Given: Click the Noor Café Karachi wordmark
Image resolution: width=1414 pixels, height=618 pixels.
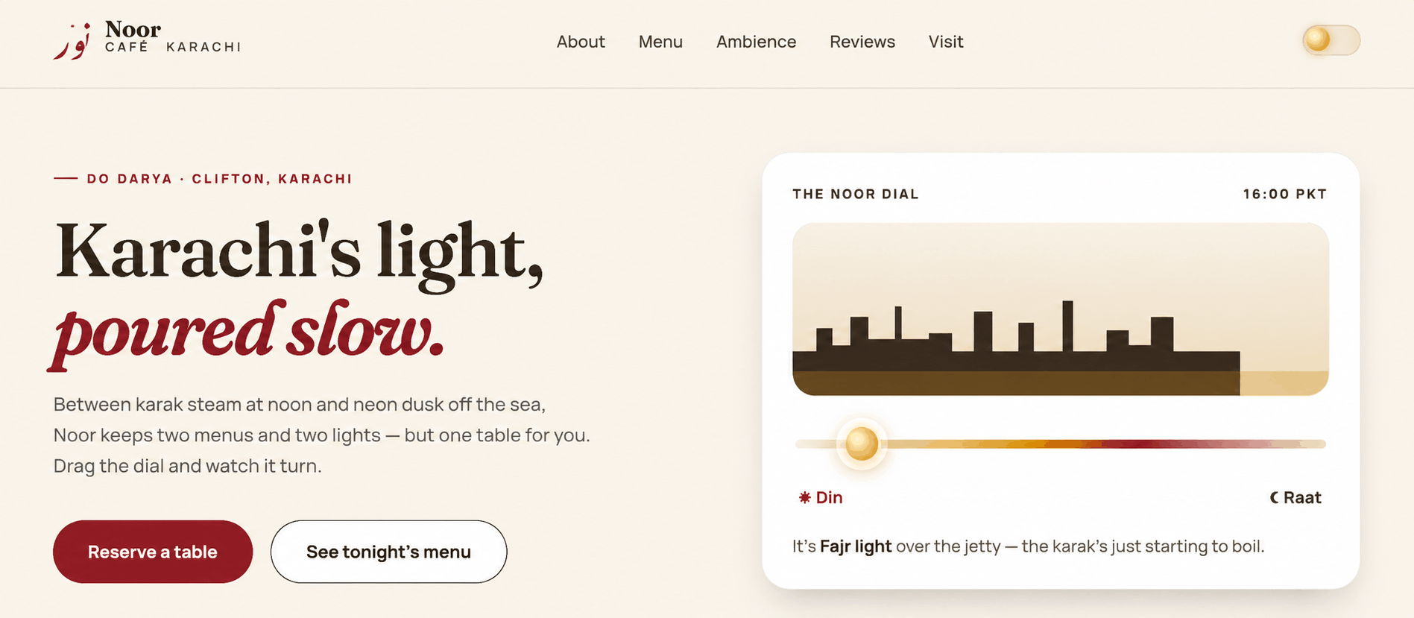Looking at the screenshot, I should click(x=173, y=37).
